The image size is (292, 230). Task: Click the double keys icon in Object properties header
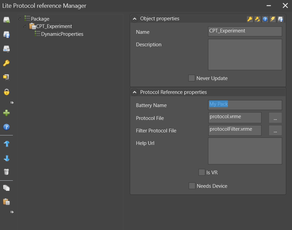[257, 19]
